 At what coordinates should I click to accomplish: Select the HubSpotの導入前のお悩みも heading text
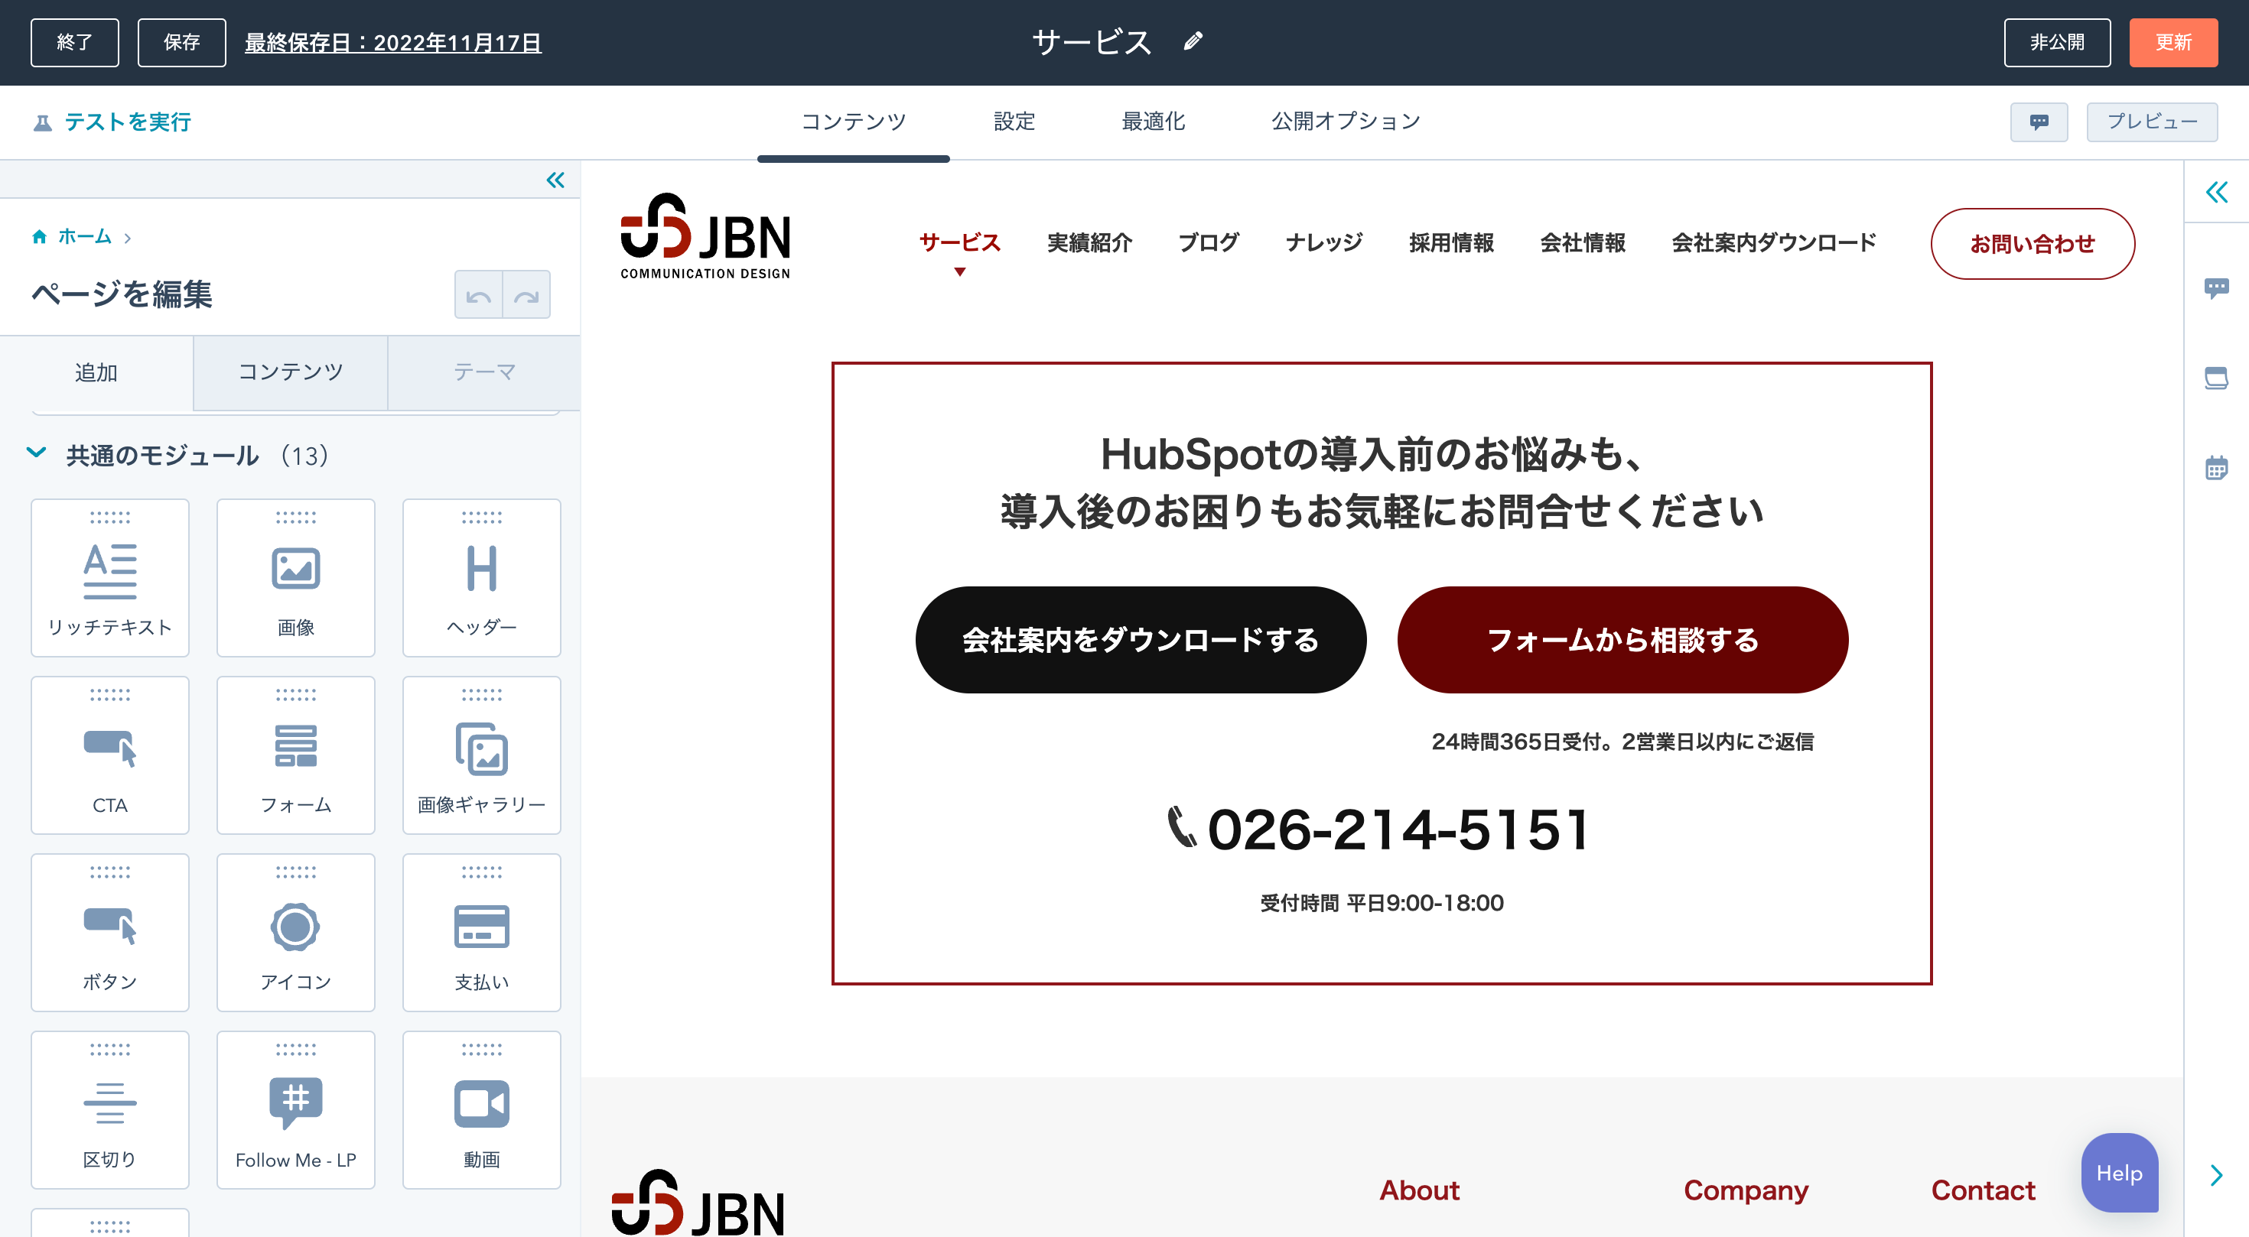1371,453
